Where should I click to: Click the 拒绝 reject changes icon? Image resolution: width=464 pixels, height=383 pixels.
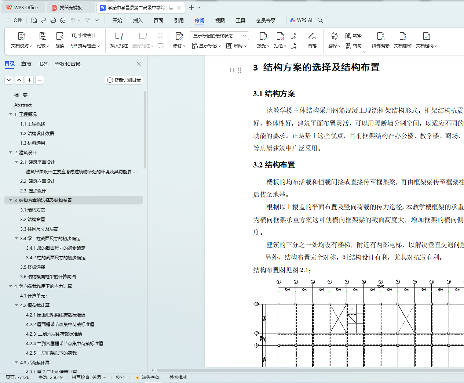[x=280, y=36]
